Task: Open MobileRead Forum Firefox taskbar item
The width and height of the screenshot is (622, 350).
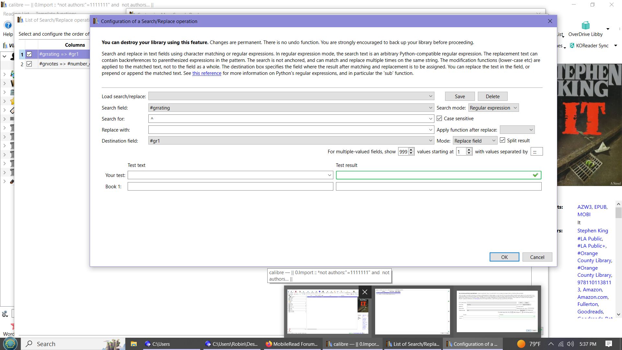Action: click(x=291, y=344)
